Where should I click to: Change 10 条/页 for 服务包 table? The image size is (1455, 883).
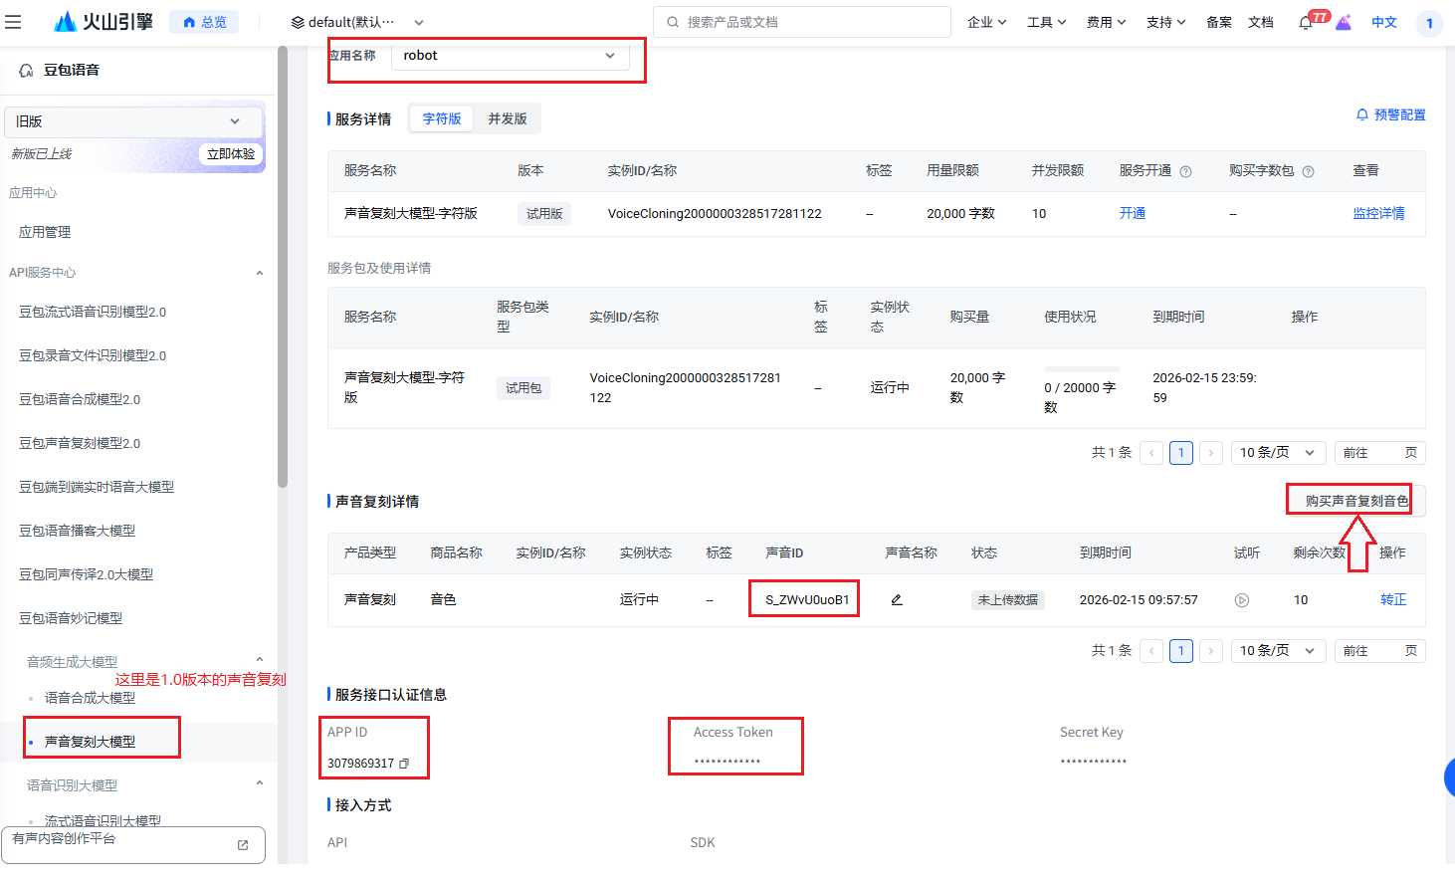coord(1278,453)
